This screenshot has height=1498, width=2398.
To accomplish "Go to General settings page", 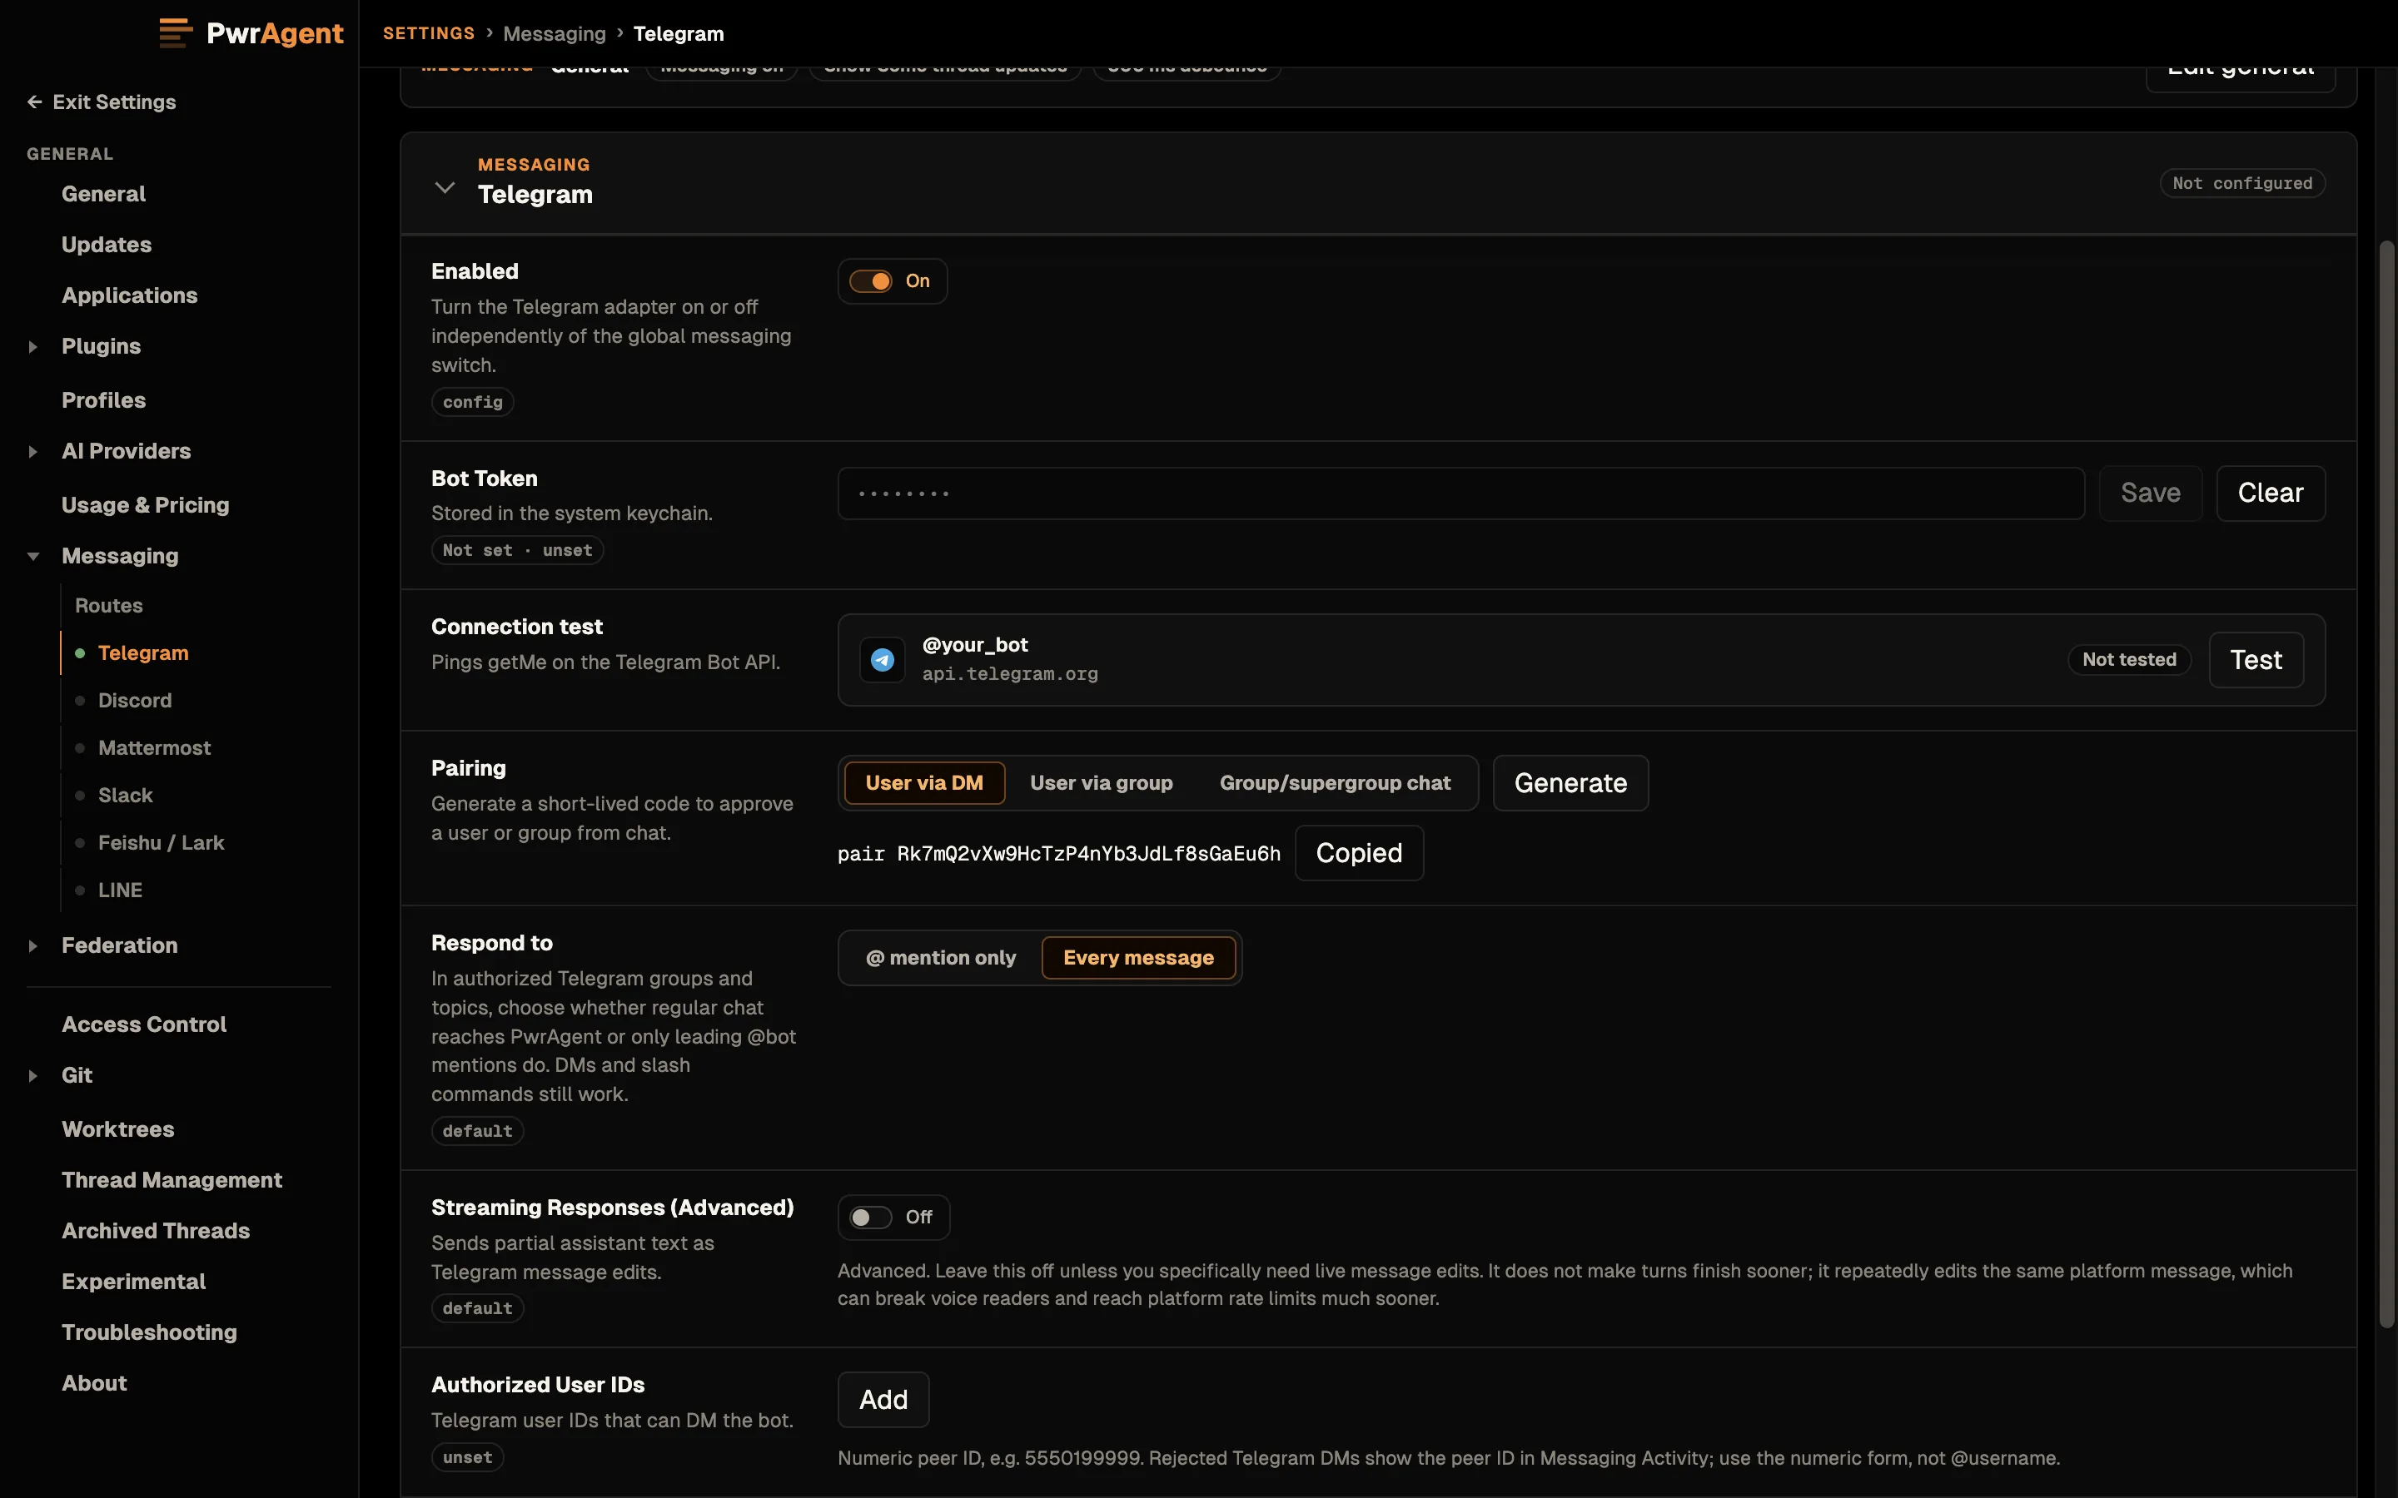I will 103,194.
